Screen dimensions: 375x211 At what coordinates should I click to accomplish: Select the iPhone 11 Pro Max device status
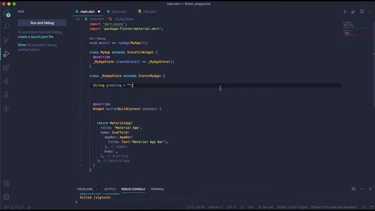point(335,207)
